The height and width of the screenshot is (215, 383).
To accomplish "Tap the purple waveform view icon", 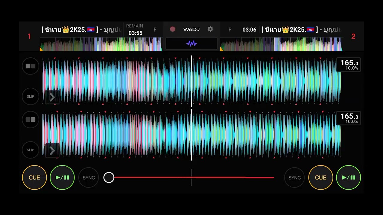I will coord(191,44).
